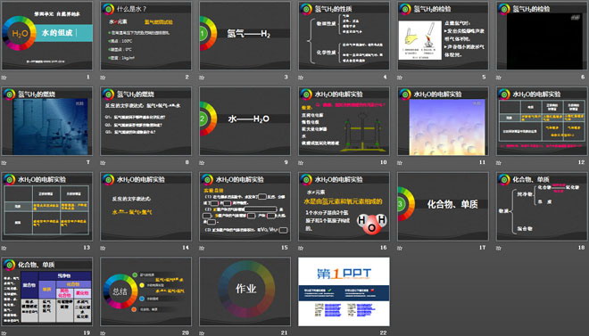Click the slide number label "12"
Viewport: 589px width, 336px height.
[x=581, y=162]
